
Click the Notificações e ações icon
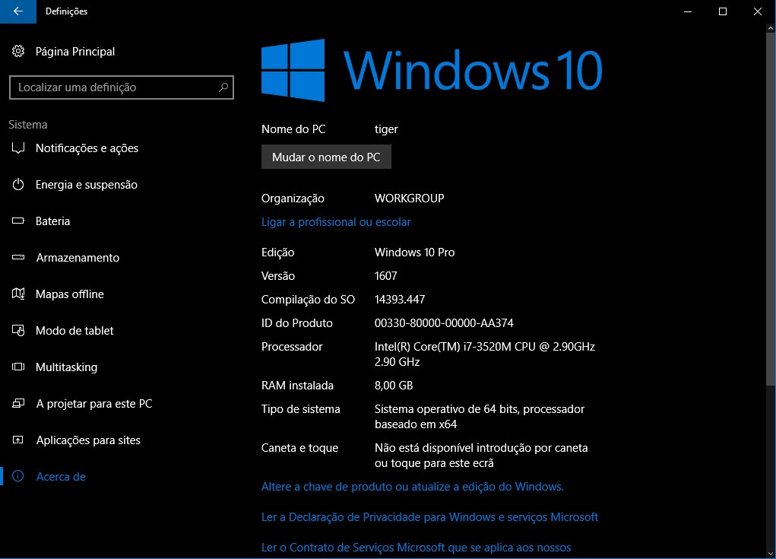[18, 148]
